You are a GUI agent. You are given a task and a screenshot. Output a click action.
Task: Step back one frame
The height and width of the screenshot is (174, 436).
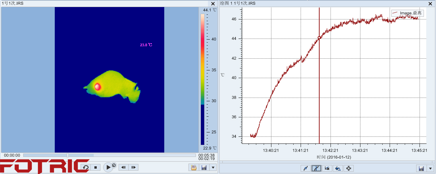123,167
